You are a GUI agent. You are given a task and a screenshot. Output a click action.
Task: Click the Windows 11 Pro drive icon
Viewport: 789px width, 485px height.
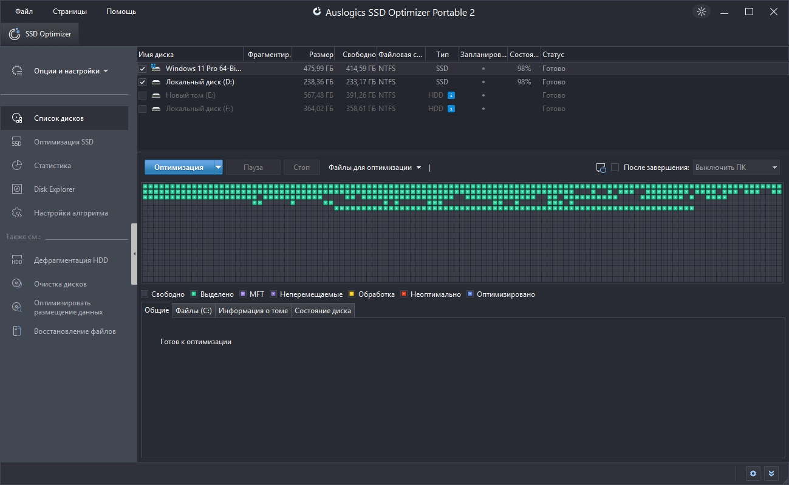tap(156, 69)
